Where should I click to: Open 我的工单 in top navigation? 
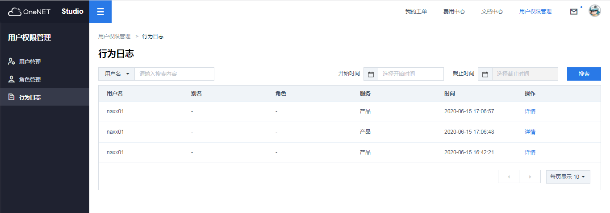point(416,12)
